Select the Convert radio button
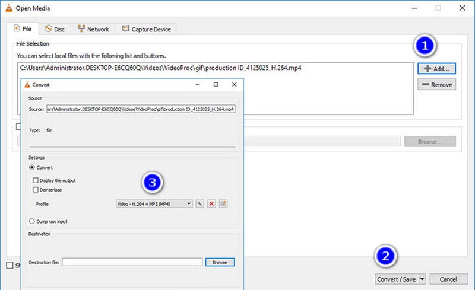This screenshot has width=475, height=290. pyautogui.click(x=31, y=168)
